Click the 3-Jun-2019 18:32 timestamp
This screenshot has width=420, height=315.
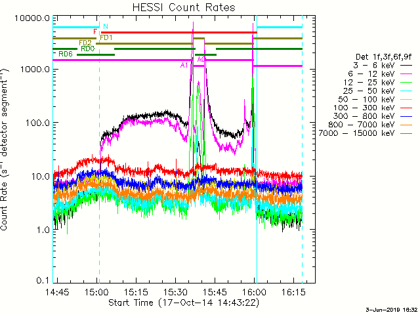(392, 310)
